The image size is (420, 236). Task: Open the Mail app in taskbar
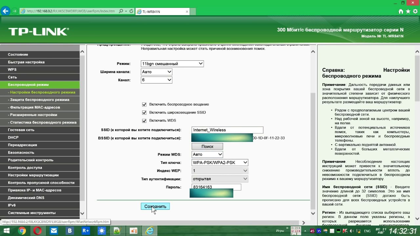click(x=53, y=231)
